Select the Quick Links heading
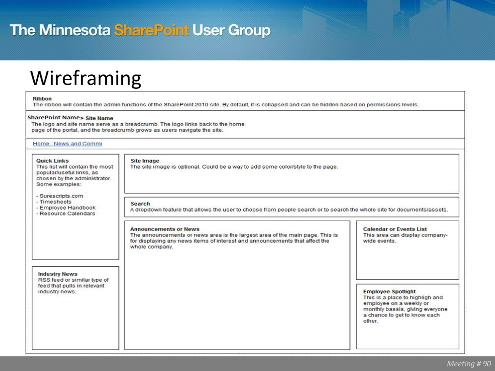Viewport: 495px width, 371px height. coord(52,160)
